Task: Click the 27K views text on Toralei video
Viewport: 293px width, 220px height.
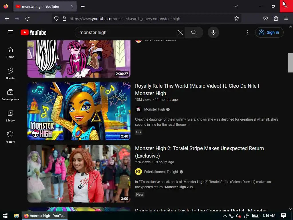Action: (x=143, y=162)
